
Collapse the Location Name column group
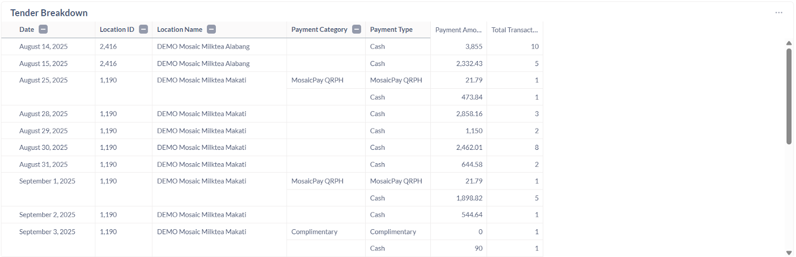click(211, 29)
